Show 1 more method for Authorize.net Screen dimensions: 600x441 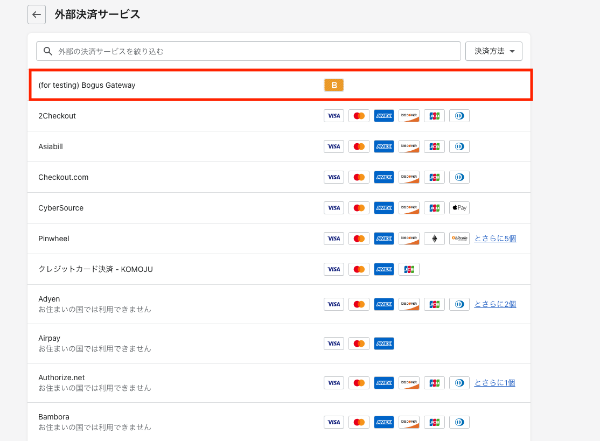pos(495,383)
